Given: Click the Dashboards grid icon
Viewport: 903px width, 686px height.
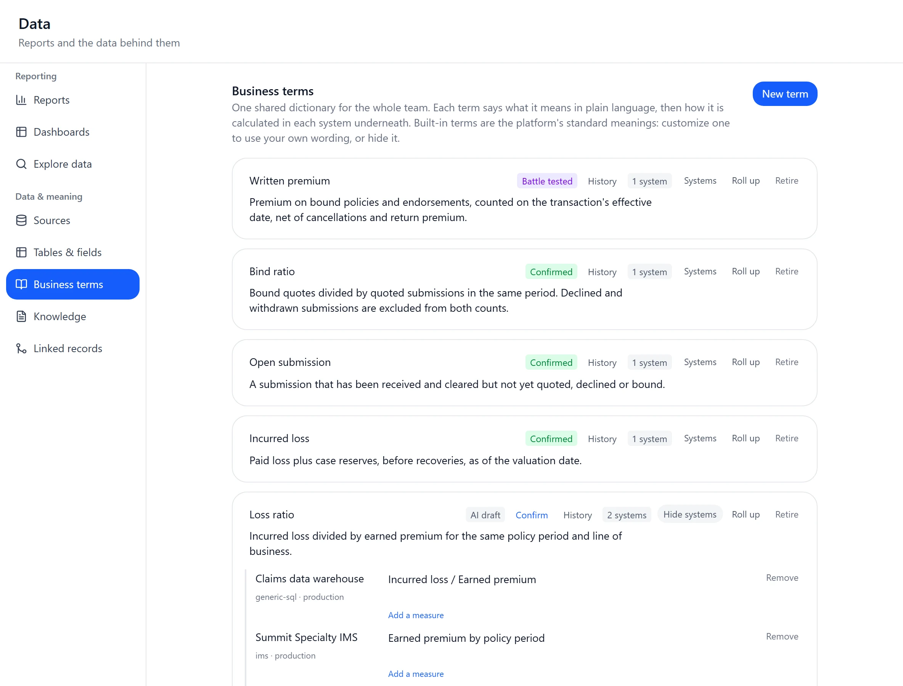Looking at the screenshot, I should (21, 132).
